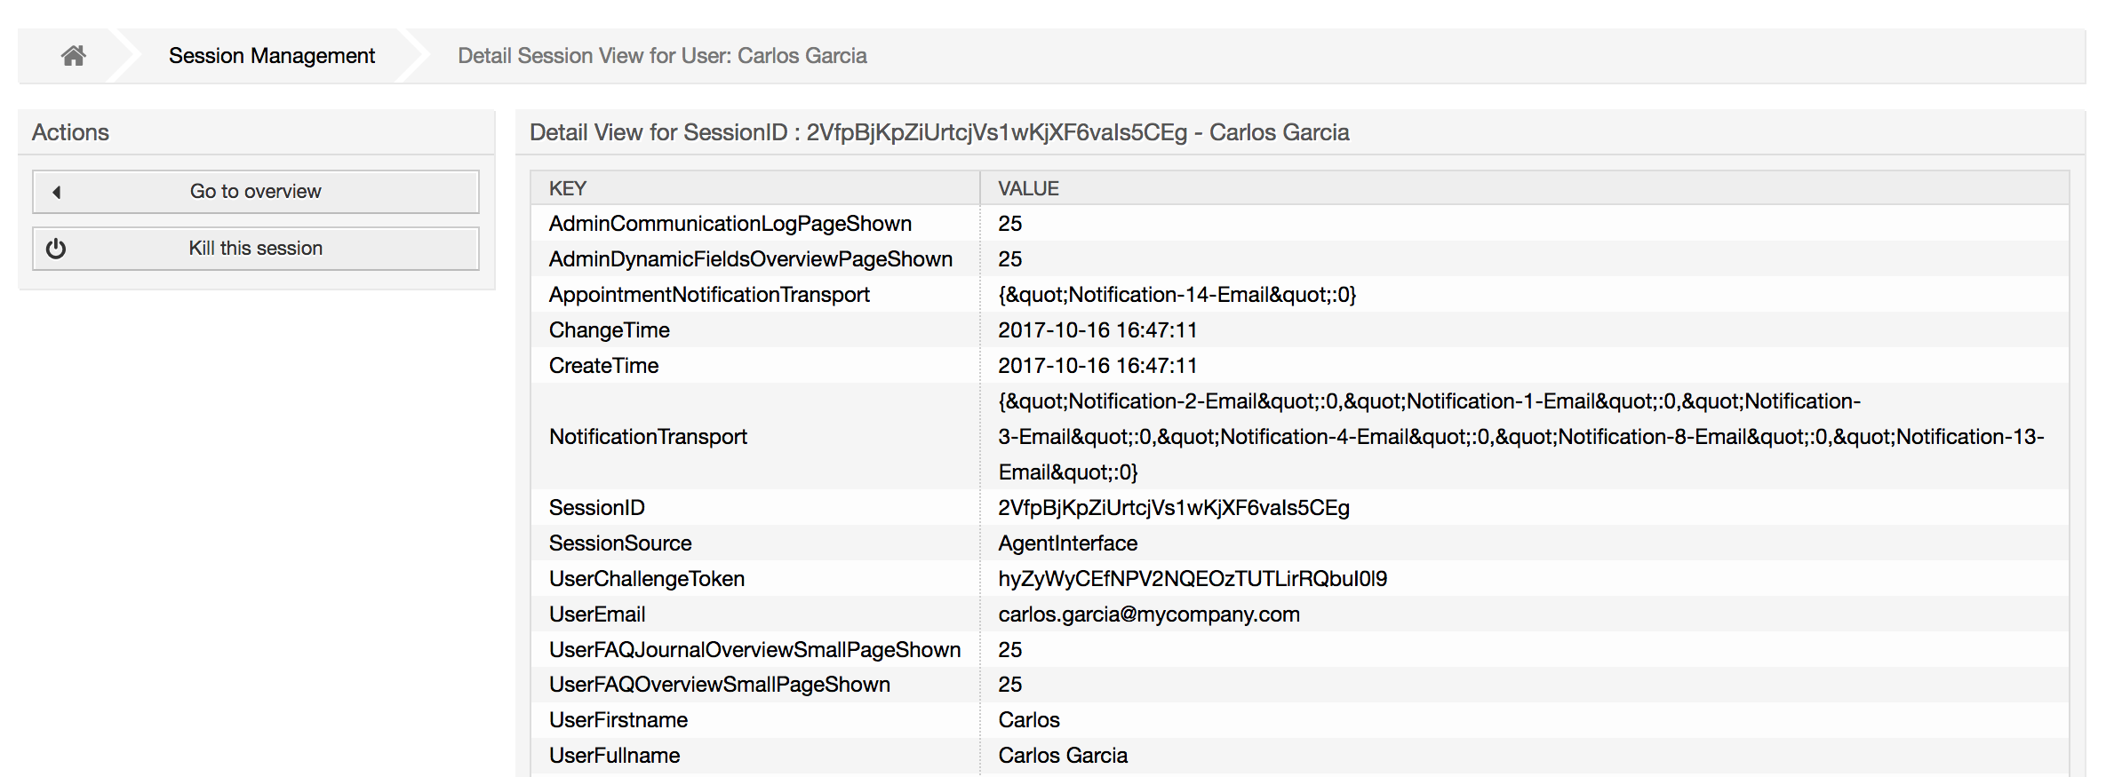Click the Actions panel heading
2106x777 pixels.
(x=71, y=132)
